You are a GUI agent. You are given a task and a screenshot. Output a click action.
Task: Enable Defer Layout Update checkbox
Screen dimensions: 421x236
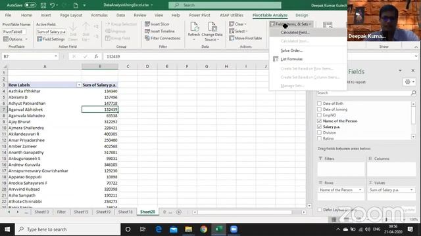point(320,210)
